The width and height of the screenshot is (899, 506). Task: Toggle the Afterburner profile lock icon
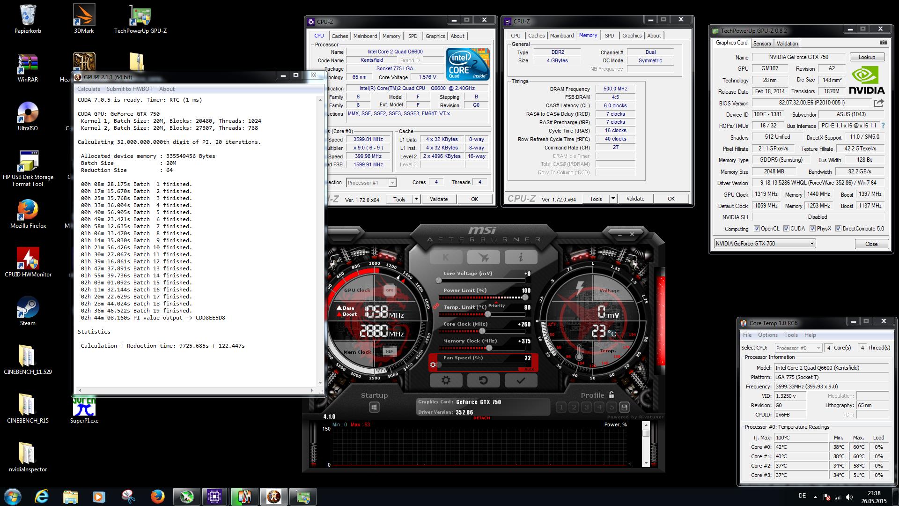click(x=612, y=395)
